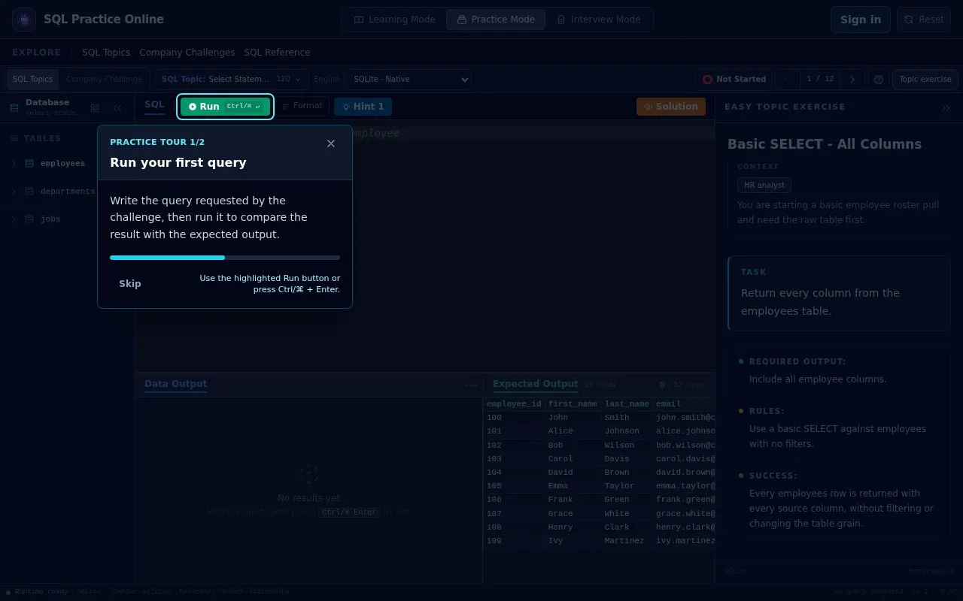Image resolution: width=963 pixels, height=601 pixels.
Task: Click the employee_id column header
Action: click(x=514, y=404)
